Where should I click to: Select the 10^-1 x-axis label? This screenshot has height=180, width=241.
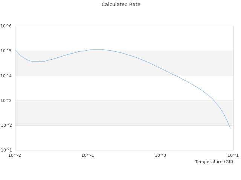pos(88,155)
